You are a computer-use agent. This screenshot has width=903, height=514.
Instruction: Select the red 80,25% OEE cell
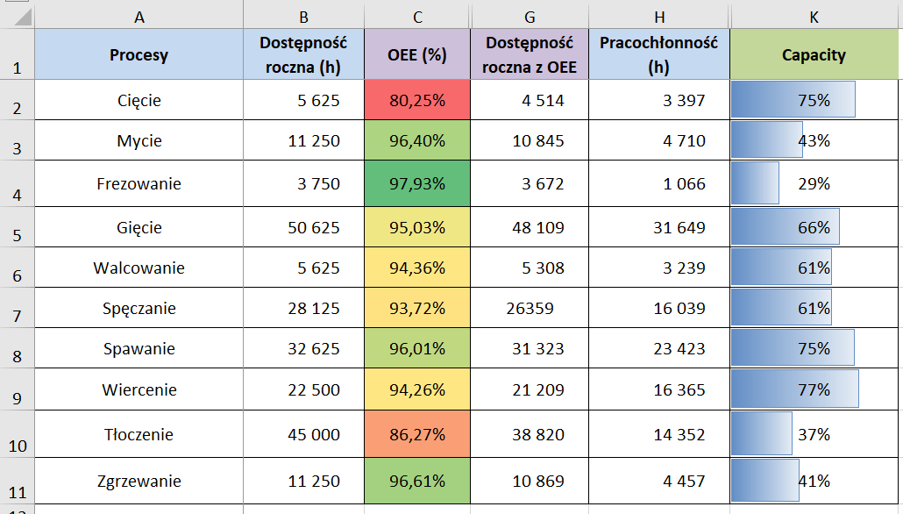(417, 100)
